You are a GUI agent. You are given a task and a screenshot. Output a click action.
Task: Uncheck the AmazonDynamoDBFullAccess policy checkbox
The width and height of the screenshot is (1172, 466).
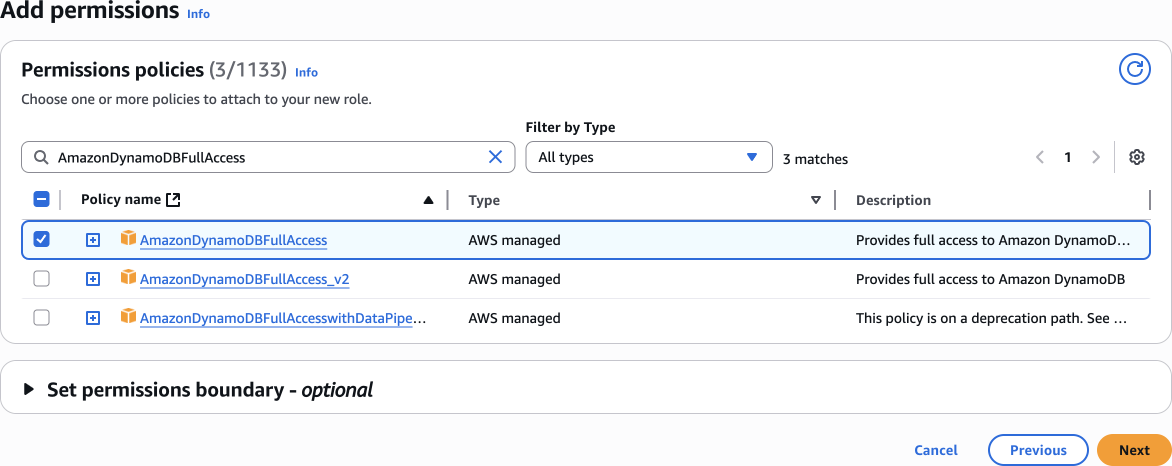(41, 239)
